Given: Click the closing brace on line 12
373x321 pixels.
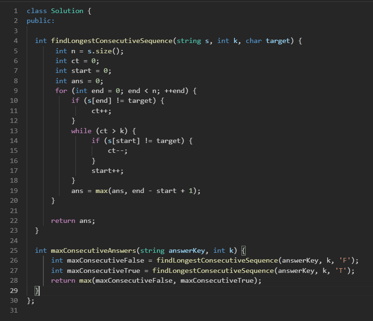Looking at the screenshot, I should [73, 121].
